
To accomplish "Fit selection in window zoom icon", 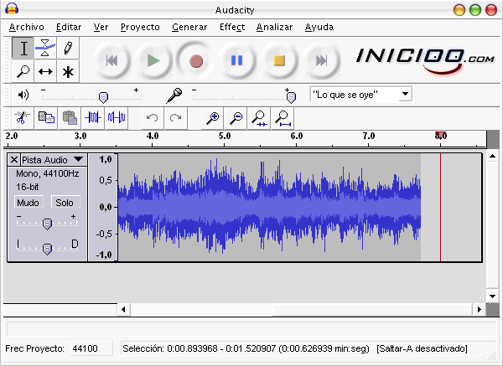I will click(x=259, y=118).
